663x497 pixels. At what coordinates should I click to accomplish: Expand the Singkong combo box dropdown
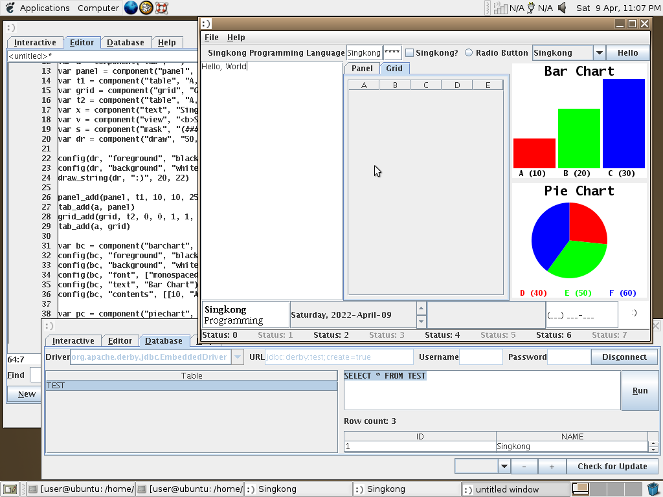[599, 53]
